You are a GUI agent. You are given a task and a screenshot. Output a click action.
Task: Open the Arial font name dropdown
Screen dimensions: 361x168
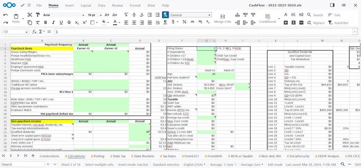83,15
